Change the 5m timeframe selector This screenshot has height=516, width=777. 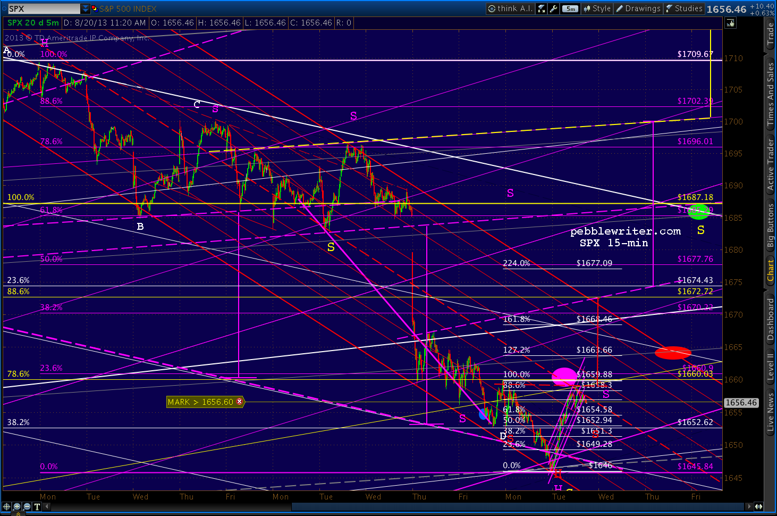pos(570,9)
